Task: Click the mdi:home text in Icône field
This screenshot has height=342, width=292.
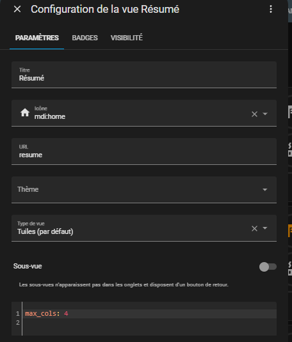Action: (x=49, y=117)
